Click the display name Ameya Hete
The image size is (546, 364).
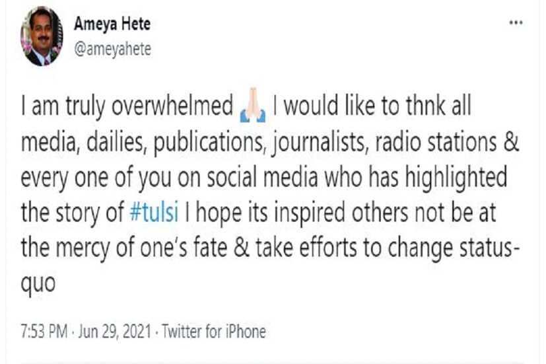click(112, 25)
